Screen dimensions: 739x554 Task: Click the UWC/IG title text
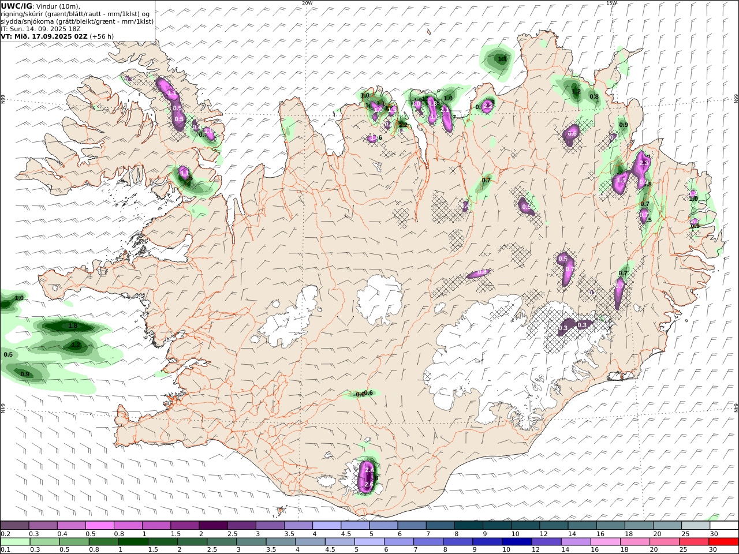point(17,6)
